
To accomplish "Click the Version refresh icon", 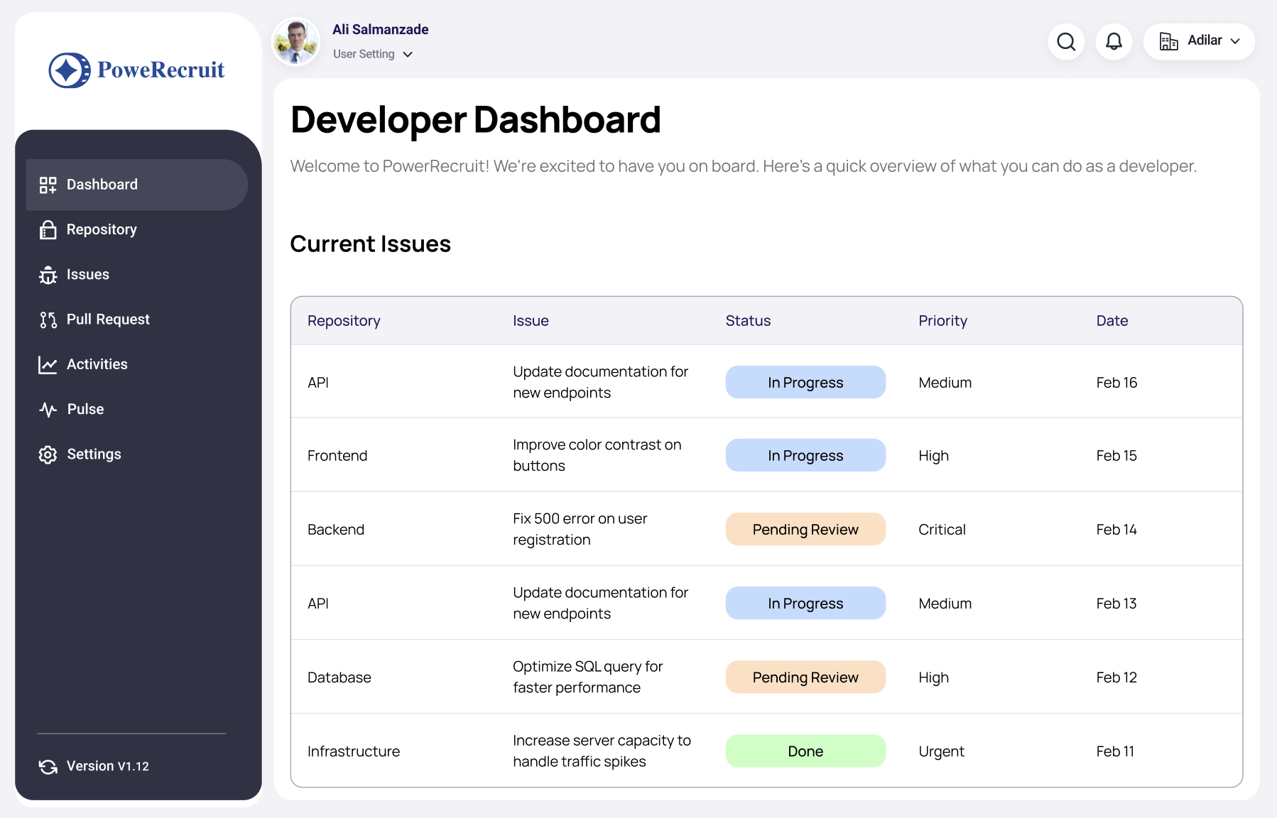I will pos(48,767).
